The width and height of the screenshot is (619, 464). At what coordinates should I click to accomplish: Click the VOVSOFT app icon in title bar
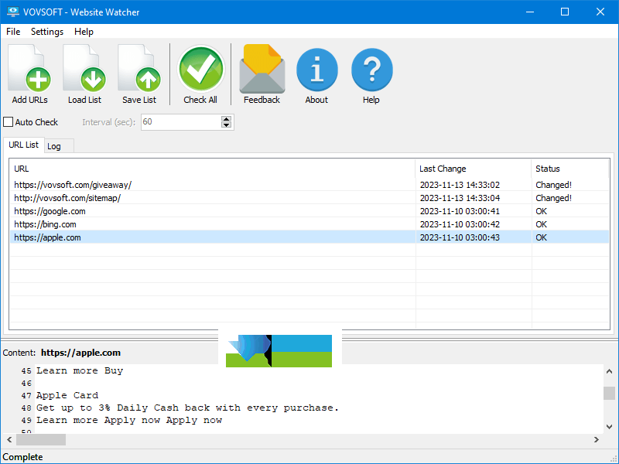pos(12,12)
